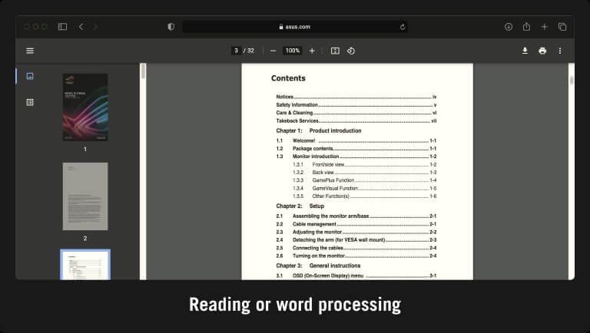
Task: Show the page thumbnails view in sidebar
Action: 30,76
